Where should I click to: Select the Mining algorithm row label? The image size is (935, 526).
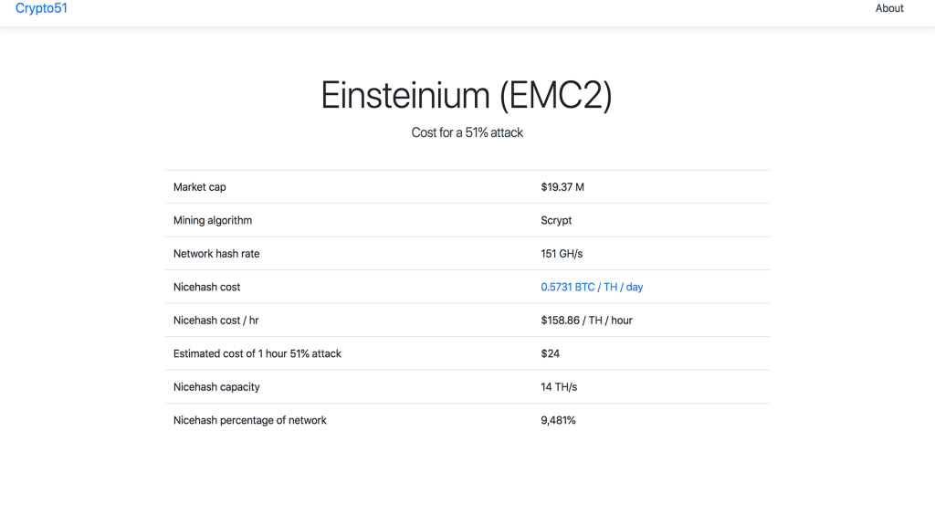[x=213, y=220]
